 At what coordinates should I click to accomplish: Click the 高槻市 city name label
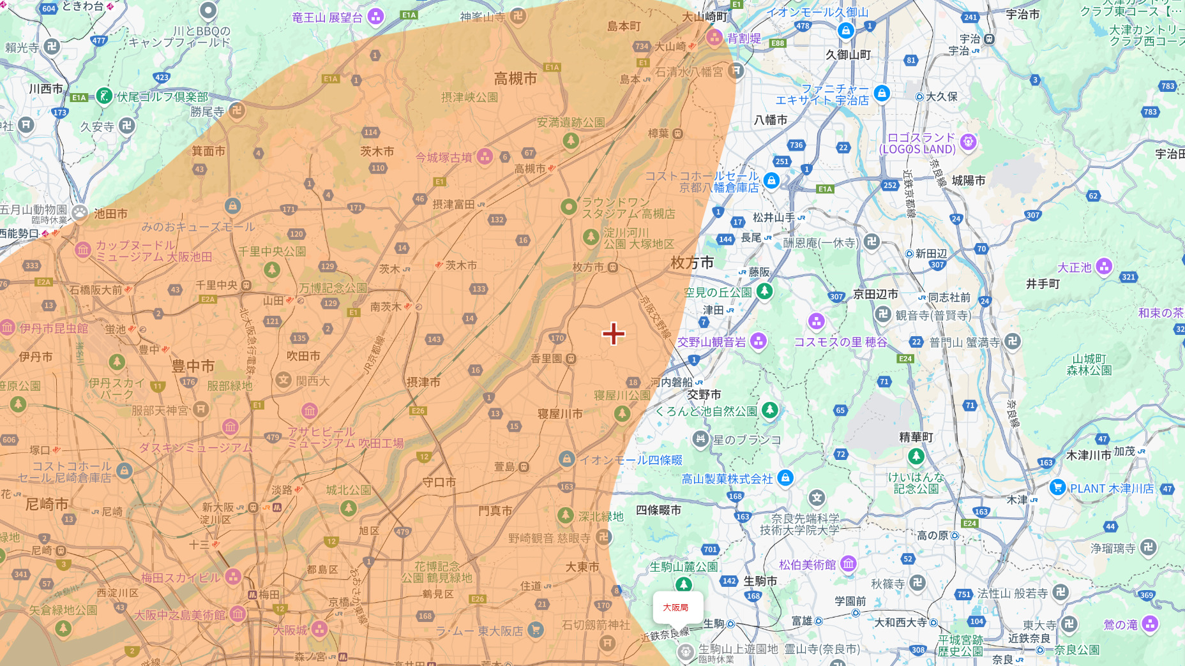(515, 78)
